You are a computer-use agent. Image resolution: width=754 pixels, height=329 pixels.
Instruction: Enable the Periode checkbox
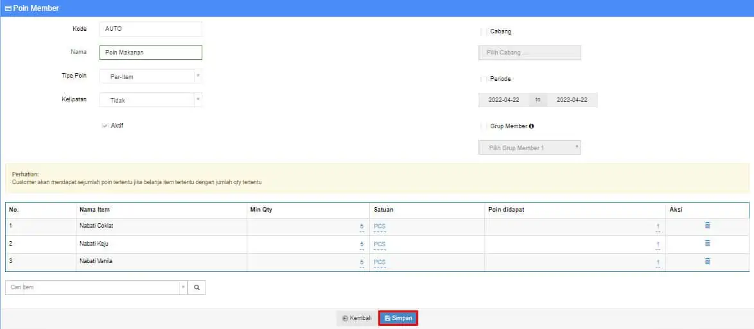[484, 79]
